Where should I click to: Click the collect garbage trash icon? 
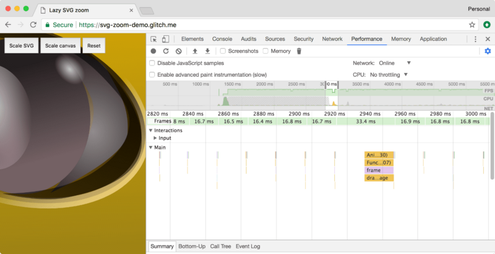299,51
